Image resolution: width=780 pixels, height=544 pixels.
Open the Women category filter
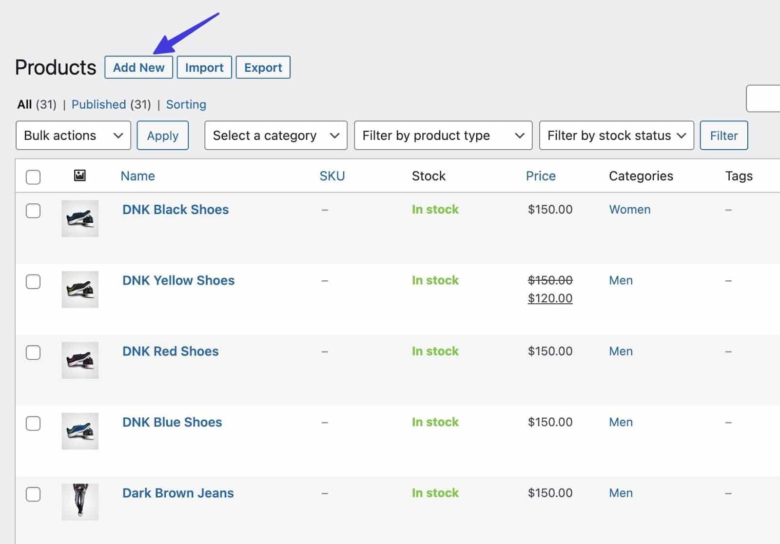coord(629,209)
